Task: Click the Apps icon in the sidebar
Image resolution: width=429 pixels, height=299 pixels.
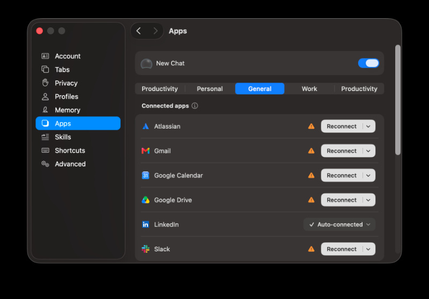Action: [x=45, y=123]
